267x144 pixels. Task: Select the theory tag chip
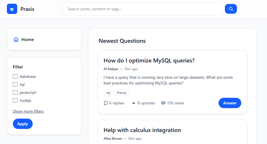coord(121,93)
